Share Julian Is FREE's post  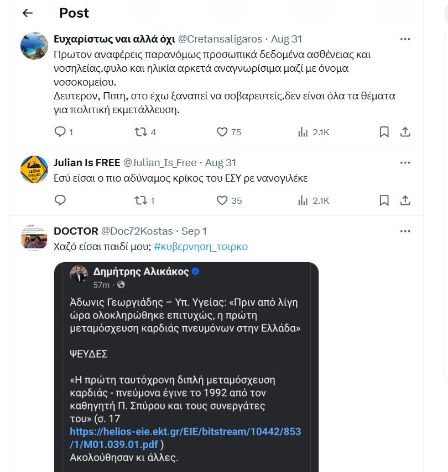pos(405,200)
